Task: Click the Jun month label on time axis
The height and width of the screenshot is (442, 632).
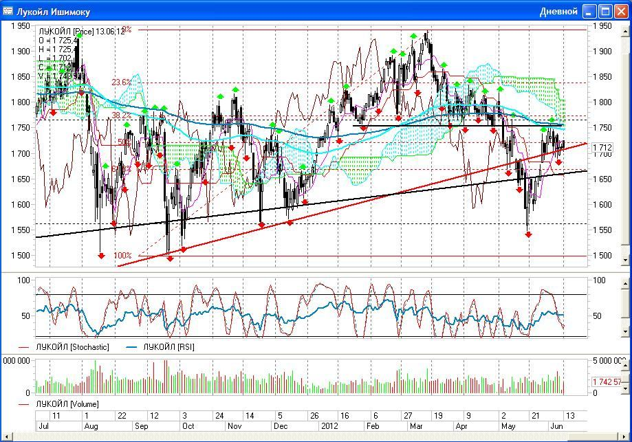Action: click(556, 426)
